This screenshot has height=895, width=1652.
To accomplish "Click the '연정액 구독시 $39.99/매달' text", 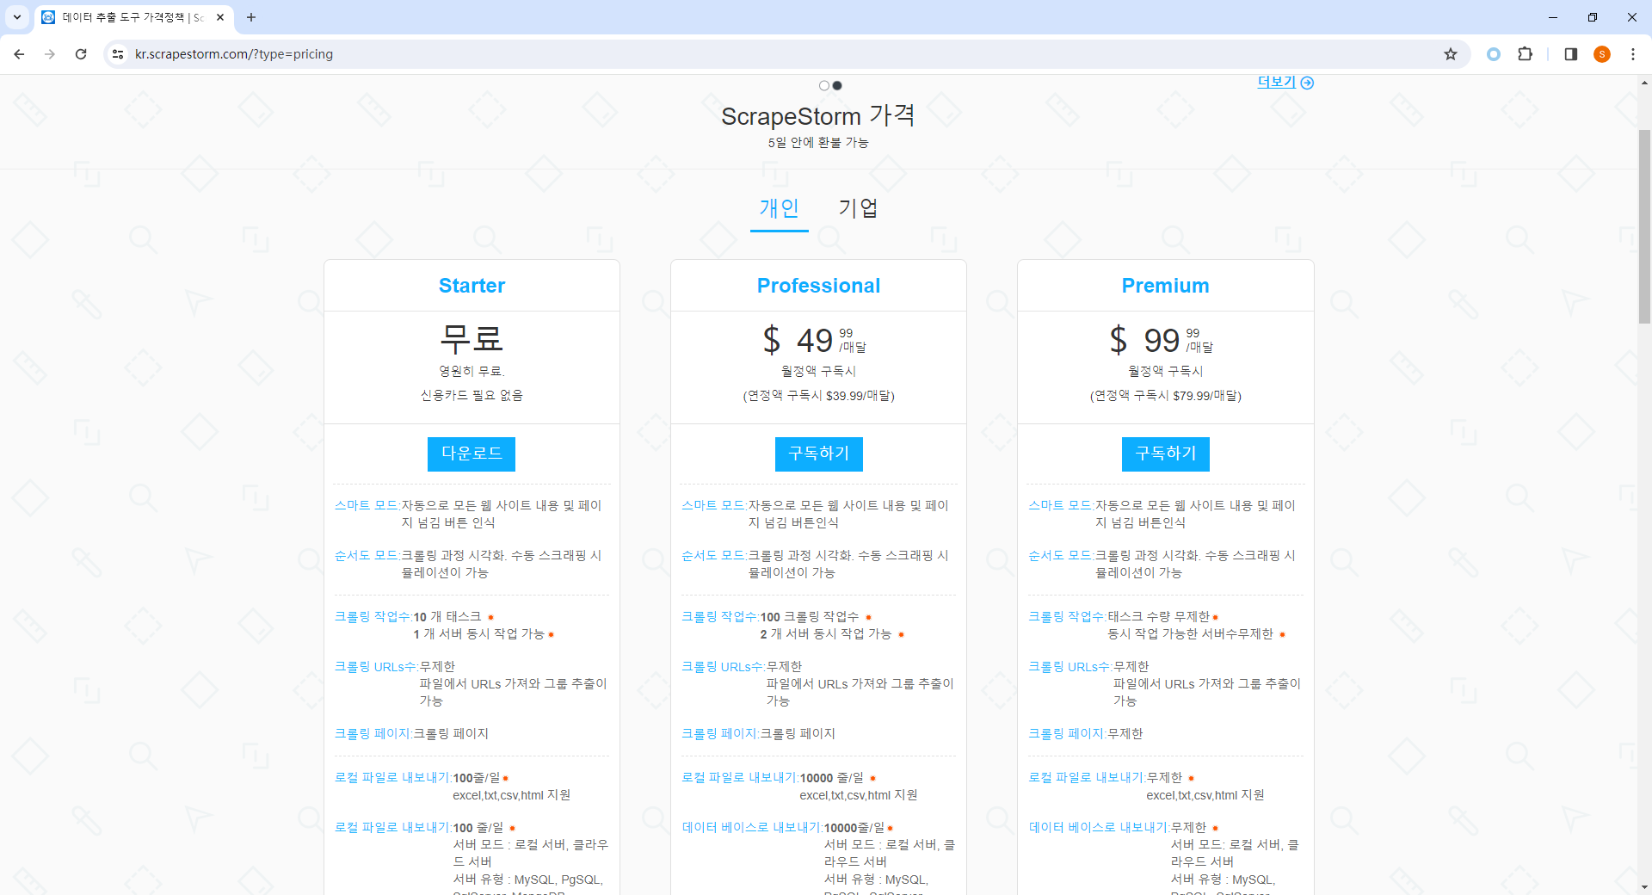I will click(x=818, y=396).
